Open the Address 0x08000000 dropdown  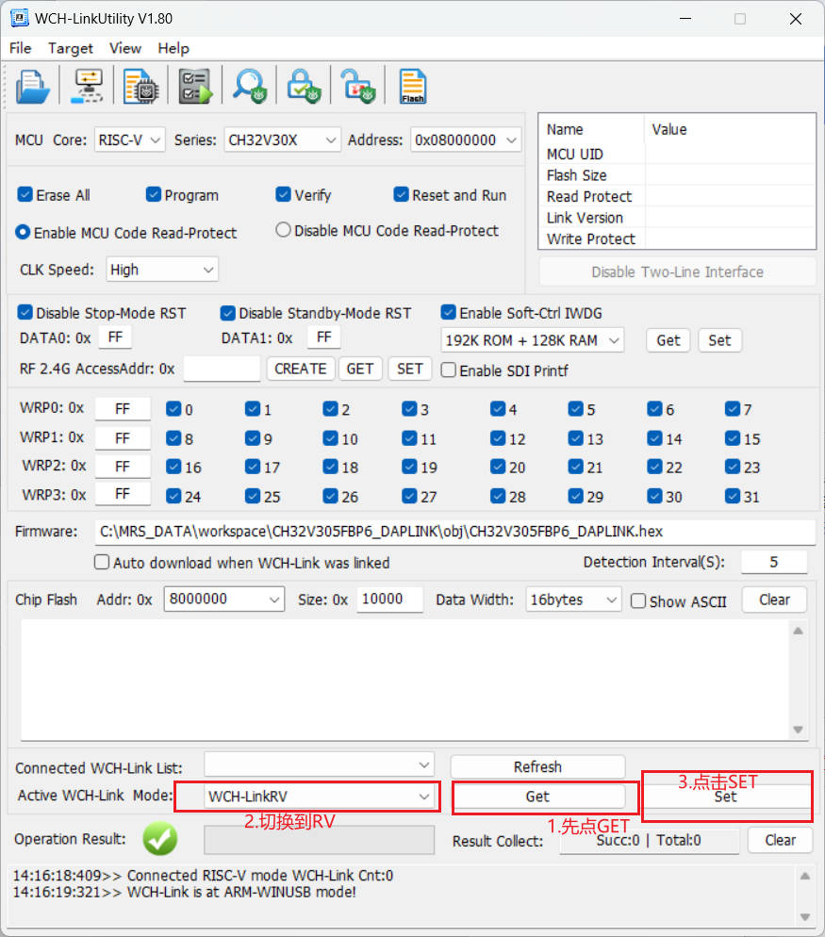[465, 140]
